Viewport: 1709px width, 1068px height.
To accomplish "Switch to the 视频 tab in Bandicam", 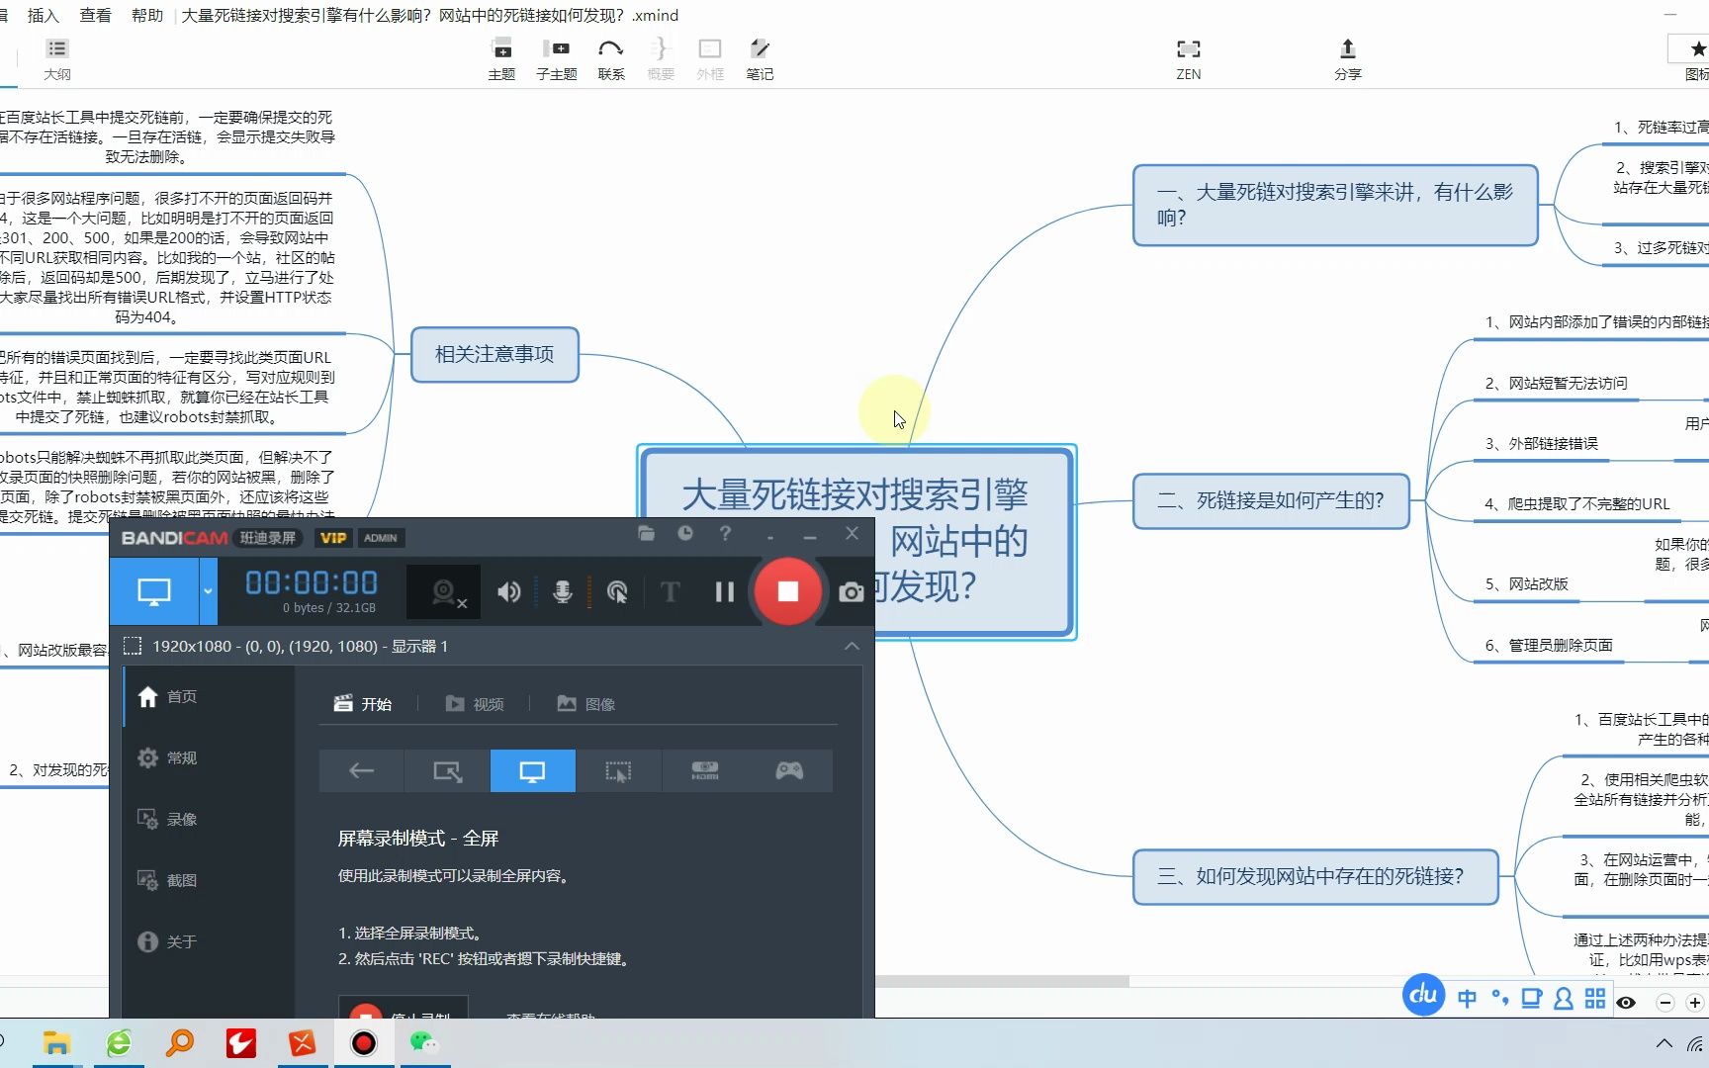I will (x=475, y=704).
